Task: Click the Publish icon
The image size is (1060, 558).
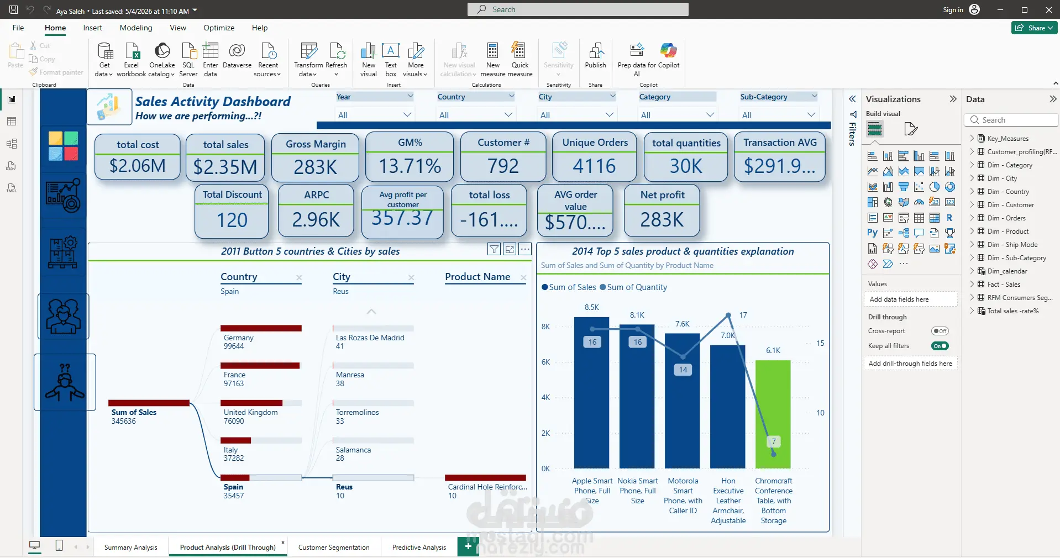Action: pos(595,55)
